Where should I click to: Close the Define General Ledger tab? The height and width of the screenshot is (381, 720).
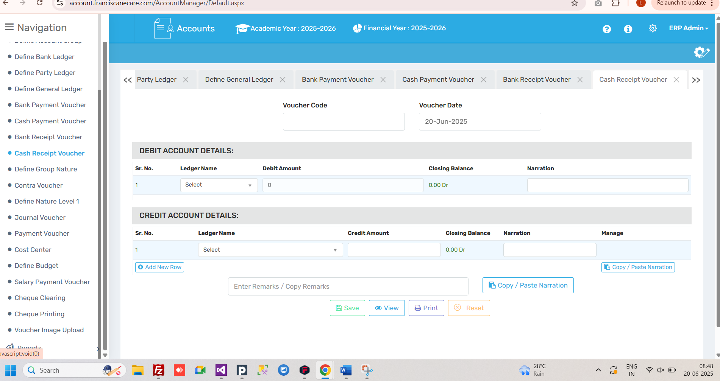click(x=283, y=79)
